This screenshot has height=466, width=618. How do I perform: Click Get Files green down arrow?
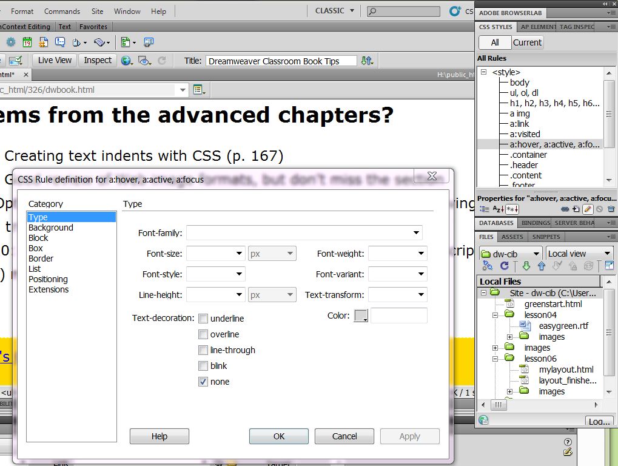[x=526, y=266]
